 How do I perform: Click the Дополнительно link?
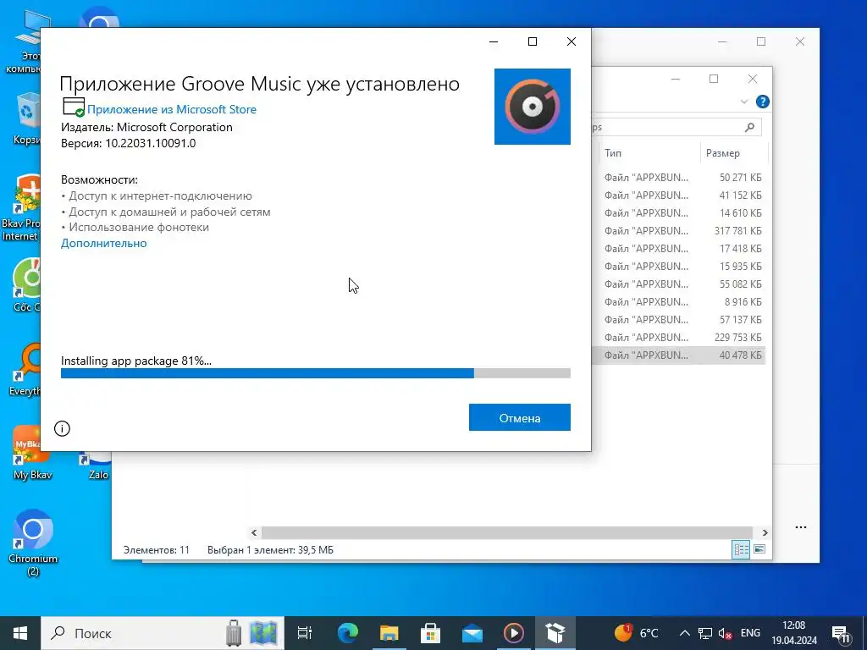(x=104, y=243)
